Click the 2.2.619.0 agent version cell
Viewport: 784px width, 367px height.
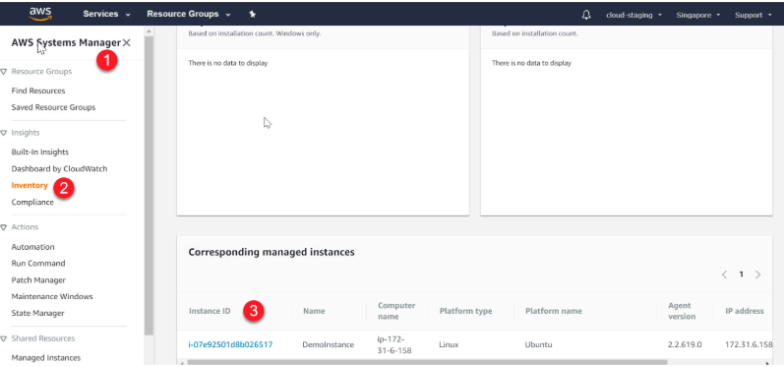coord(685,344)
